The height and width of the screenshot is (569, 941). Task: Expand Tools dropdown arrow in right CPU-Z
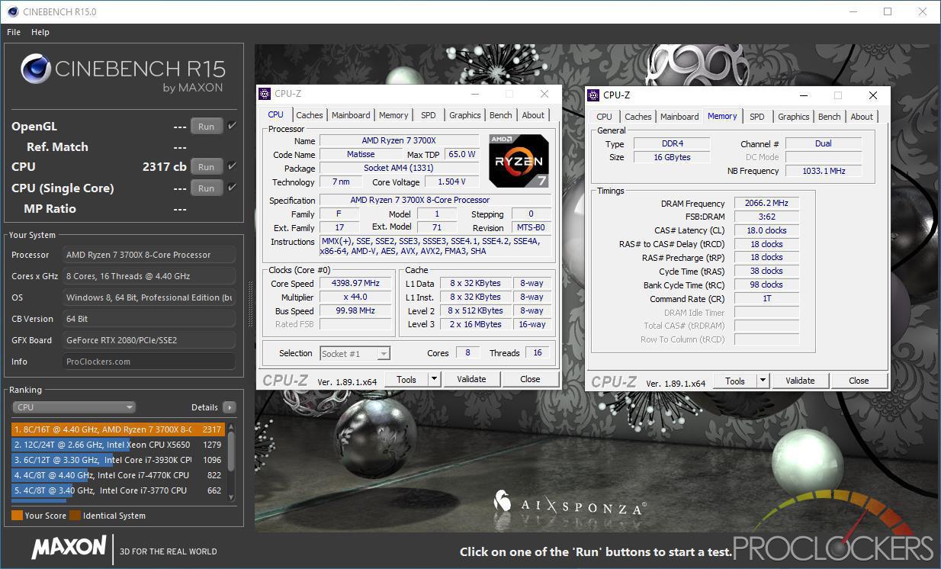pos(763,381)
